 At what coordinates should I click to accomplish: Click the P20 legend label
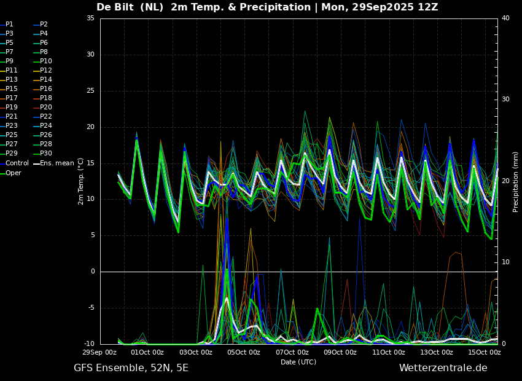coord(43,107)
